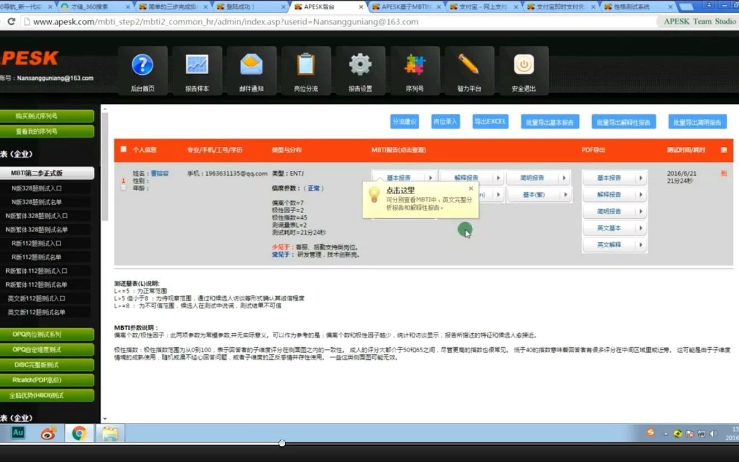Click the Chrome icon in the taskbar
The image size is (739, 462).
[79, 433]
